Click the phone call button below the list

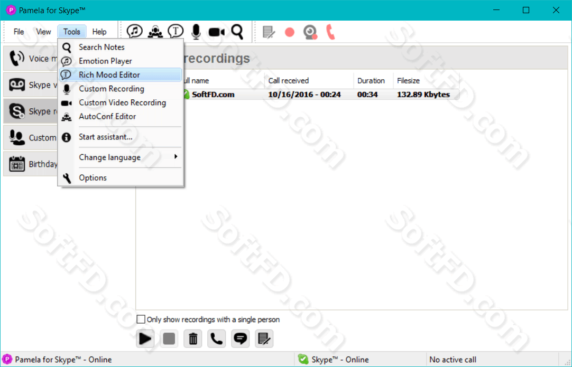click(217, 338)
